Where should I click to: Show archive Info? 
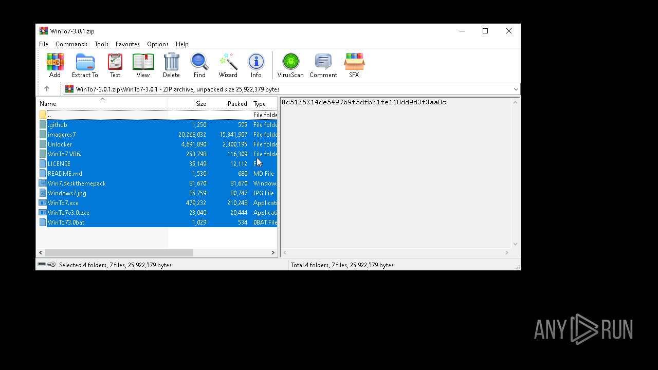coord(256,62)
